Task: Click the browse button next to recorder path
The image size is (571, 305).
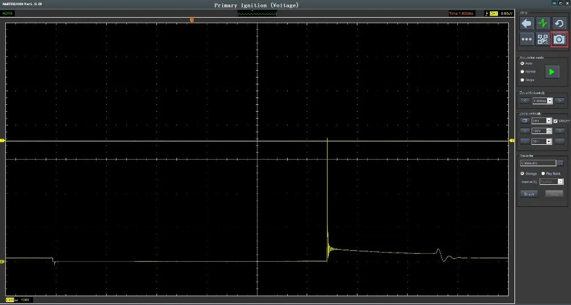Action: point(560,163)
